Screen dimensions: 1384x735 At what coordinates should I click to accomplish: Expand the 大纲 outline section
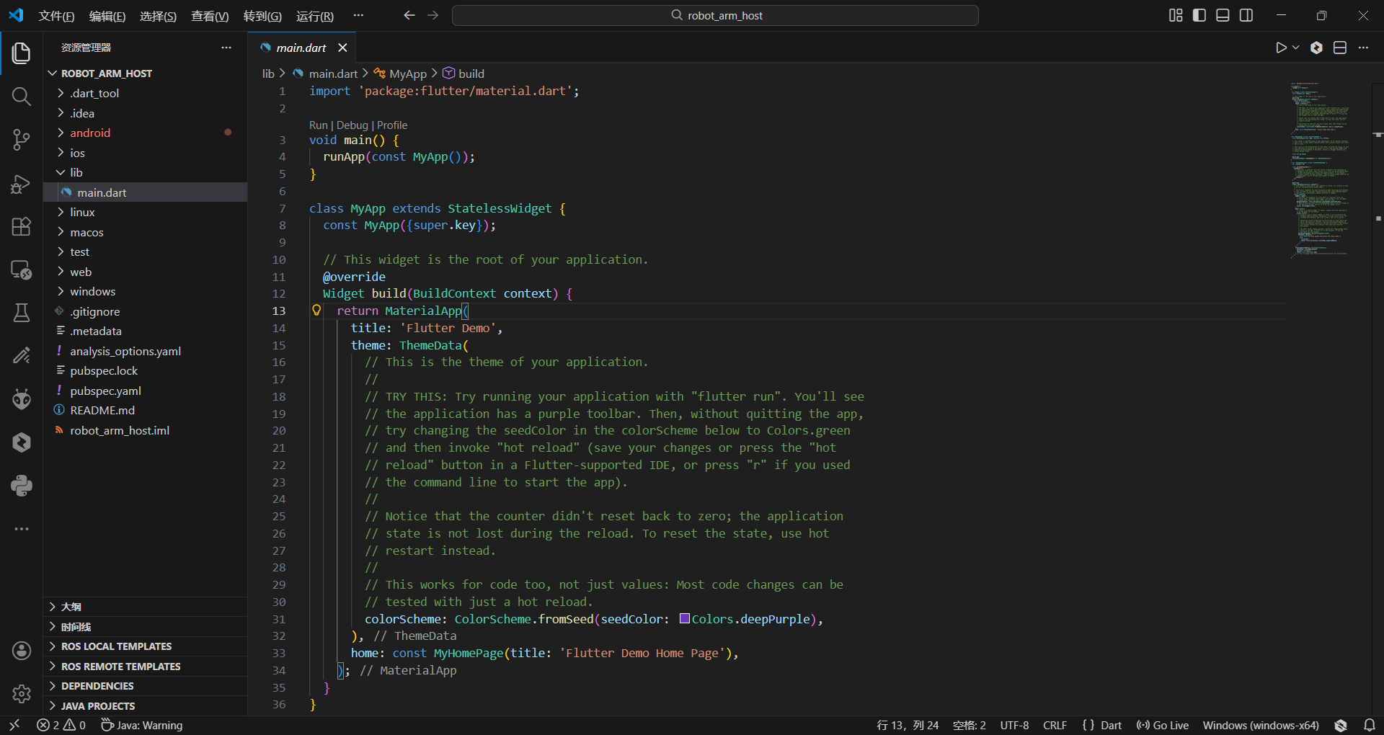145,607
